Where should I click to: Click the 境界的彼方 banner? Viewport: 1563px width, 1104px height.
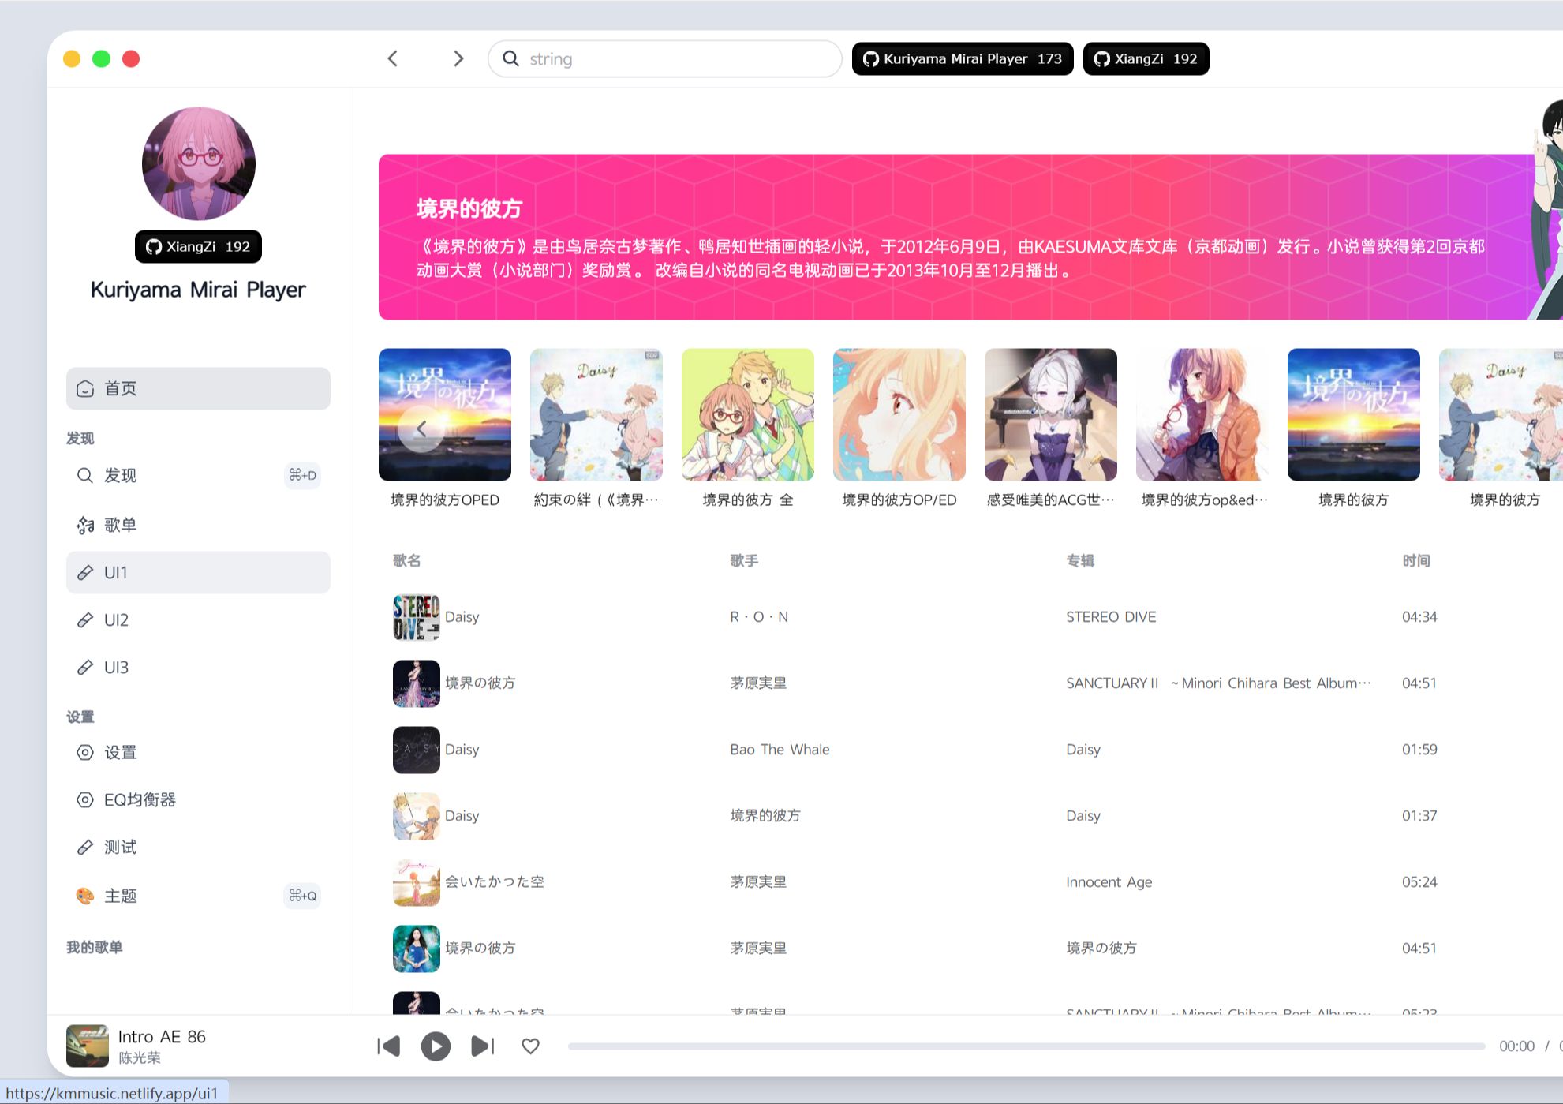[x=970, y=237]
